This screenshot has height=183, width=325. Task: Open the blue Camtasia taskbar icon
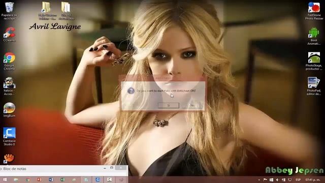[97, 179]
